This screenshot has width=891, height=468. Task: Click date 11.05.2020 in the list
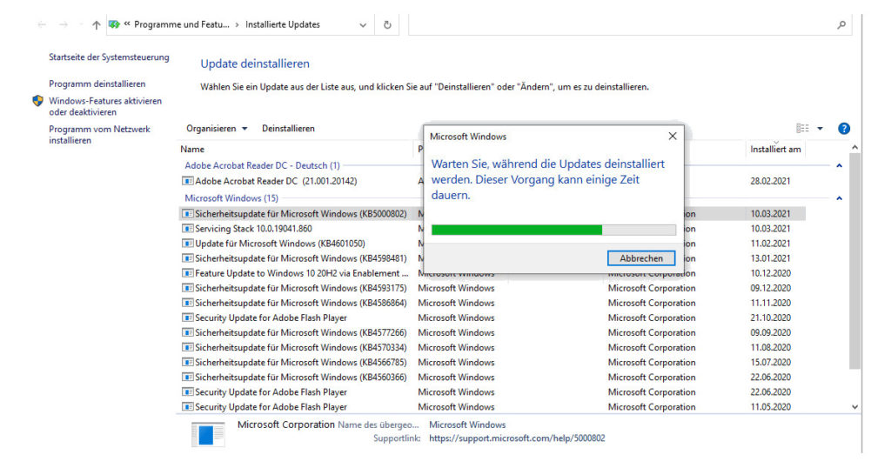770,407
